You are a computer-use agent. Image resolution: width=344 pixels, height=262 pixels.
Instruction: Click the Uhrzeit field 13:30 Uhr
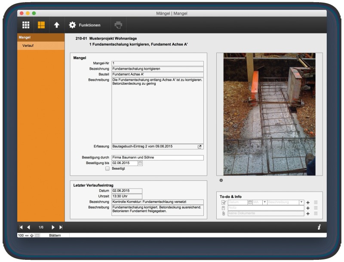tap(127, 196)
